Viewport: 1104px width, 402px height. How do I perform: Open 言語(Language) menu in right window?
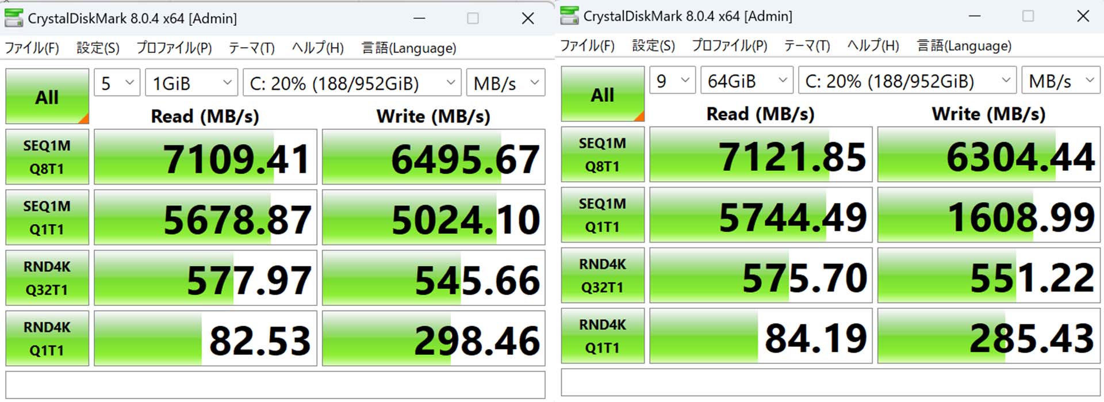click(x=964, y=45)
